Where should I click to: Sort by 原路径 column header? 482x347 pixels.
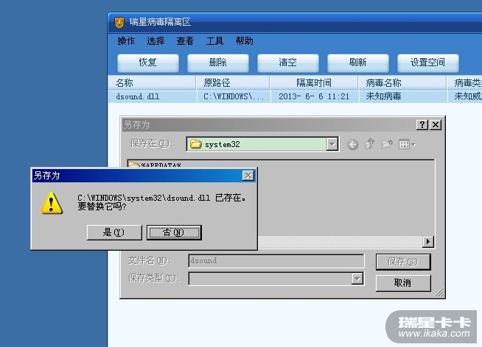(x=233, y=83)
